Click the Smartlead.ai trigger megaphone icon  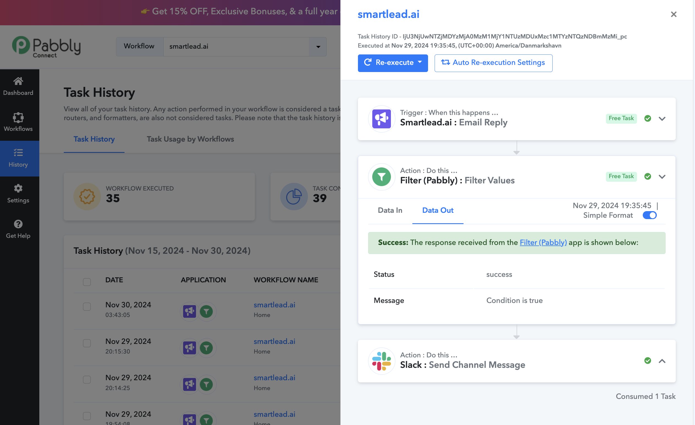[x=381, y=119]
